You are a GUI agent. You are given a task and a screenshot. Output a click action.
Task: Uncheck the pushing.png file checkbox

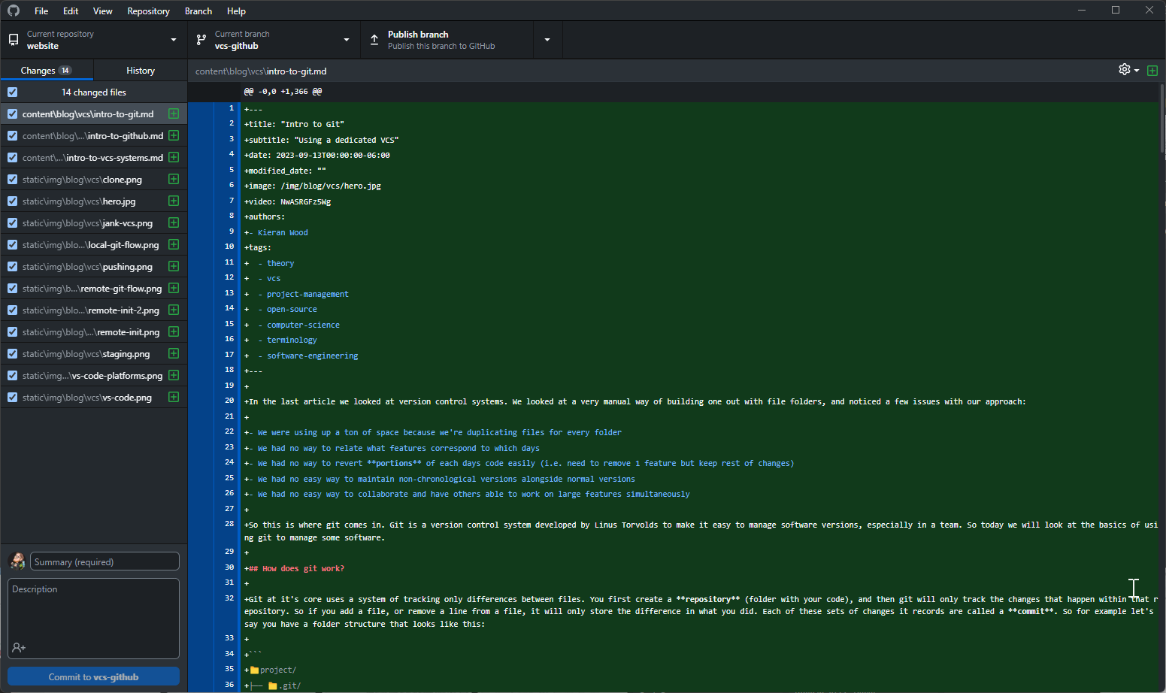(12, 267)
